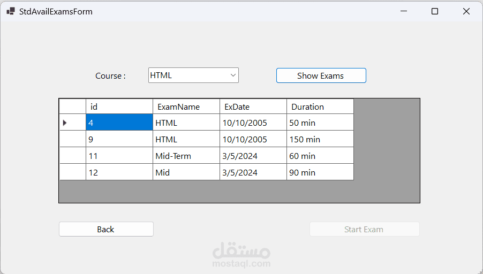Sort by the id column header
483x274 pixels.
point(119,106)
